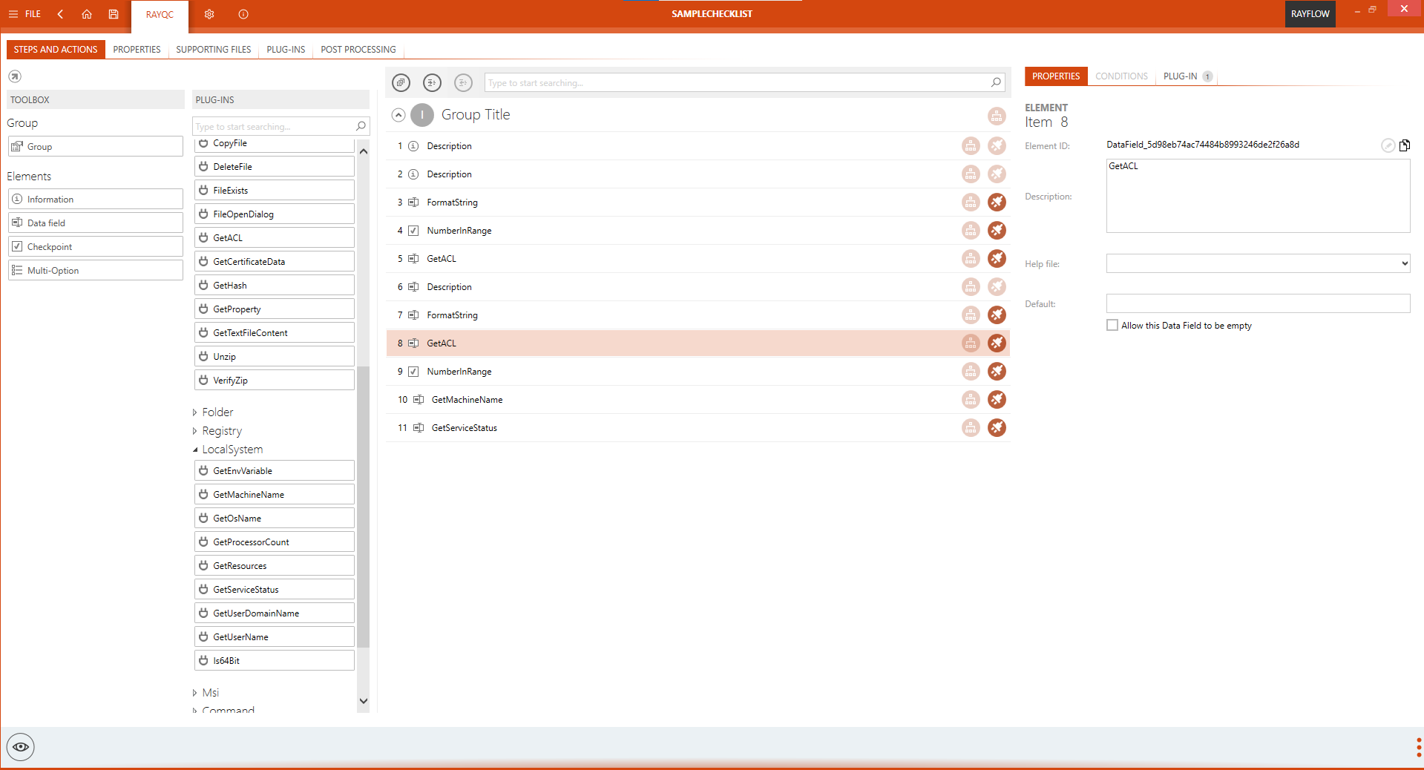Copy the Element ID with the copy icon
The image size is (1424, 770).
click(x=1404, y=145)
